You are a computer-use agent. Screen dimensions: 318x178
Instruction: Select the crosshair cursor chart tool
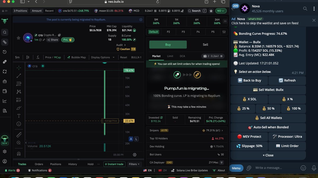point(19,68)
